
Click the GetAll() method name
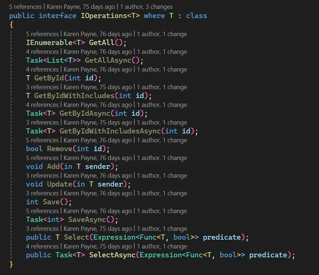(x=102, y=43)
